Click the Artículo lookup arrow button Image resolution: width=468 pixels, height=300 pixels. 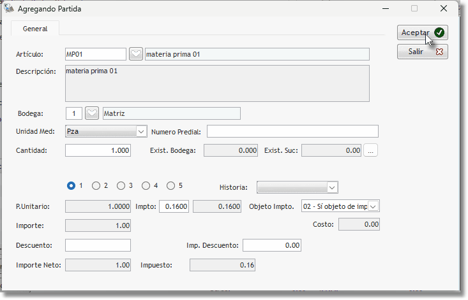click(x=136, y=54)
